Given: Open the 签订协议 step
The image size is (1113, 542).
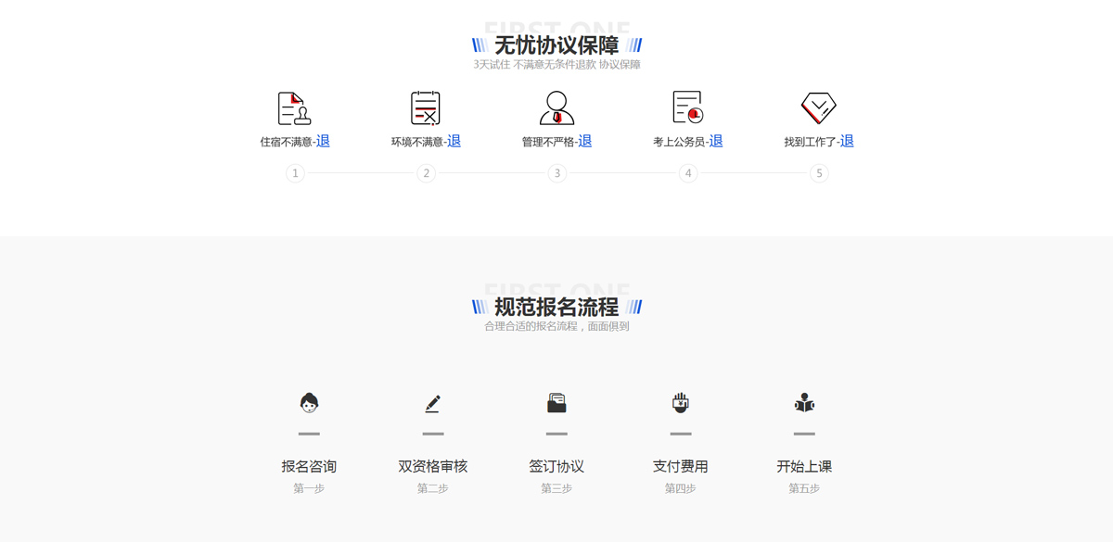Looking at the screenshot, I should point(556,466).
